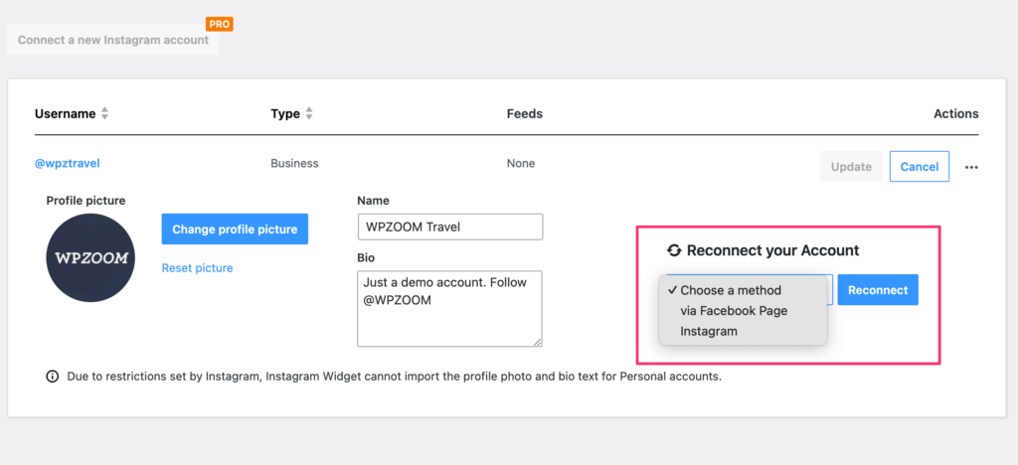Click inside the Bio text area

coord(450,309)
